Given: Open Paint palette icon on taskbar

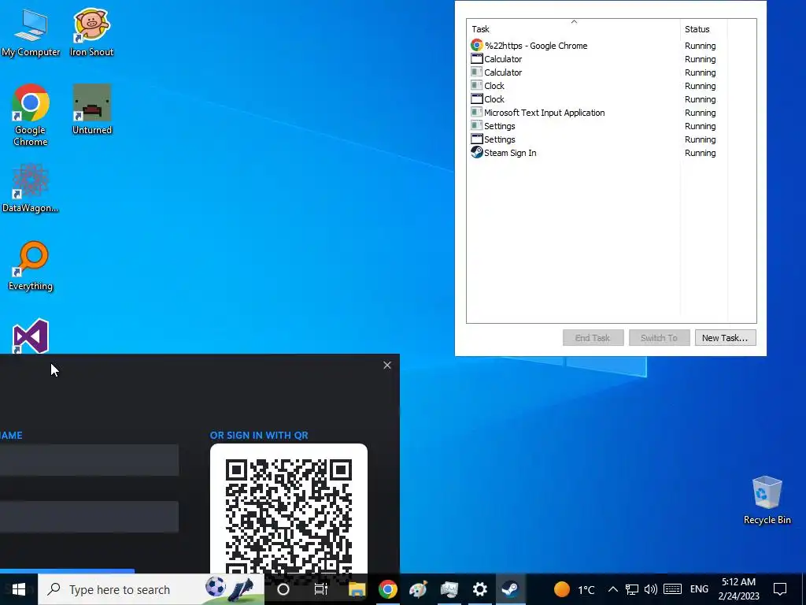Looking at the screenshot, I should tap(418, 589).
